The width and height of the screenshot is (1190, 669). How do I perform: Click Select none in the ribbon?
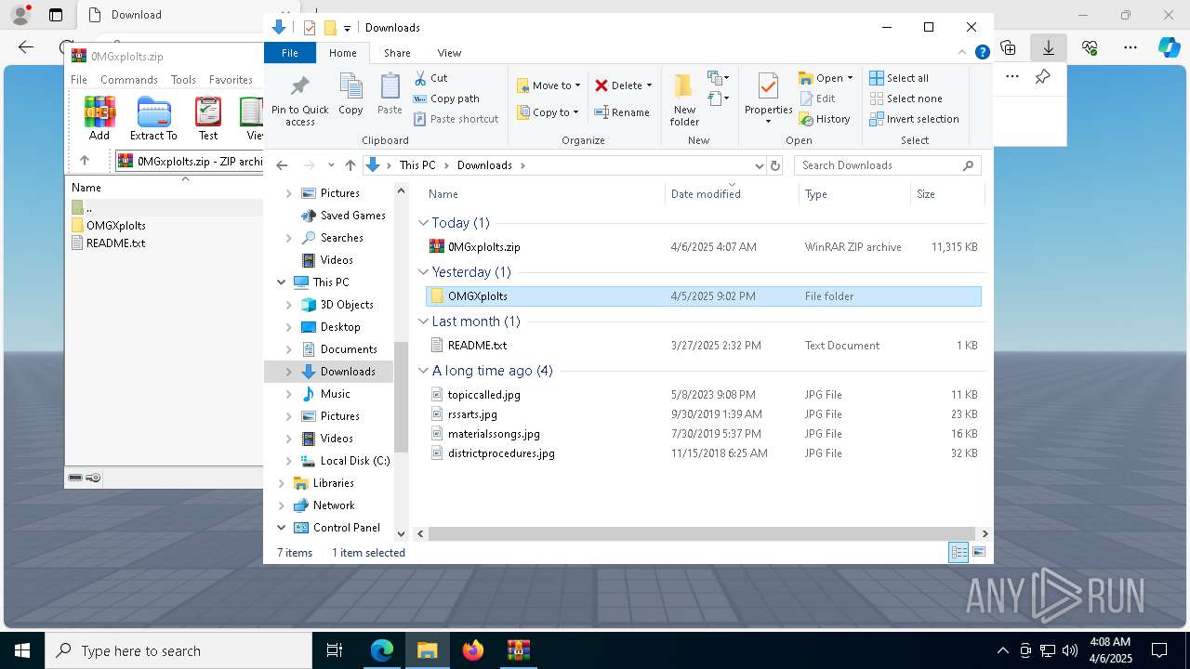(906, 98)
